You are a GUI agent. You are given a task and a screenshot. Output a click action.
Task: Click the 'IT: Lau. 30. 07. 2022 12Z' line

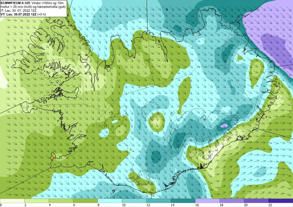click(18, 11)
